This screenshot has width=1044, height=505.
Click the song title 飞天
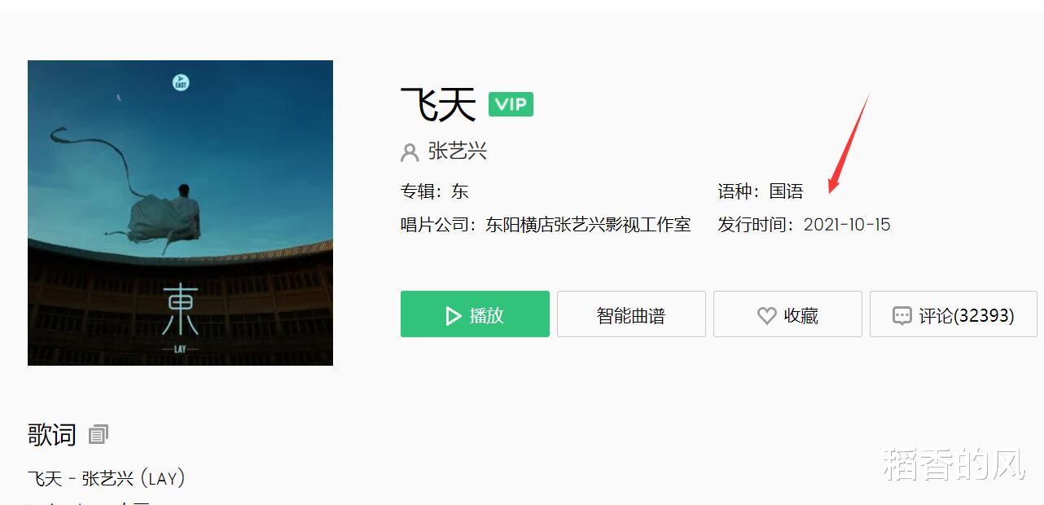click(438, 104)
